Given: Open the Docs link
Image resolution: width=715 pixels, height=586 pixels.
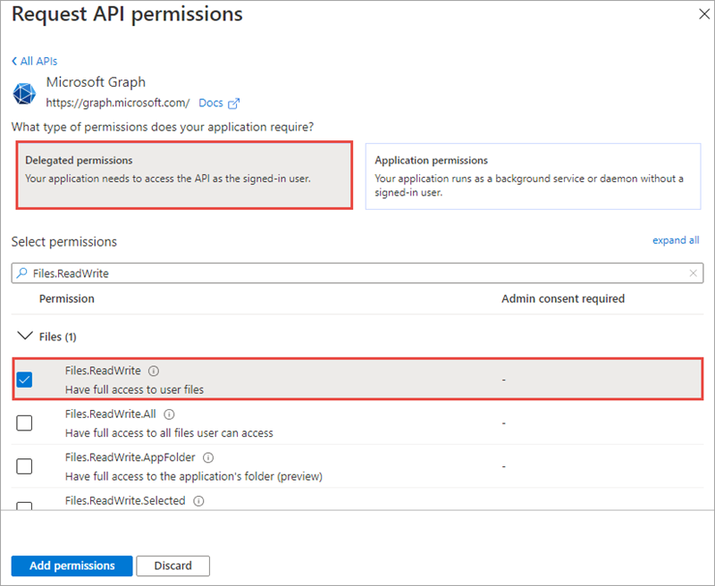Looking at the screenshot, I should click(x=211, y=103).
